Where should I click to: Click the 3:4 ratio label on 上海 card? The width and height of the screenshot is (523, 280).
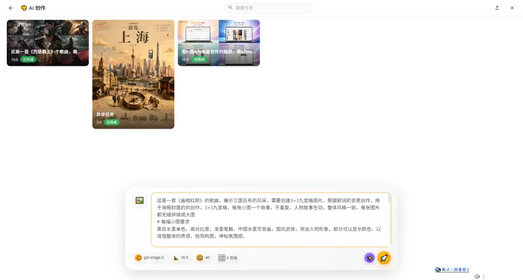(x=99, y=122)
